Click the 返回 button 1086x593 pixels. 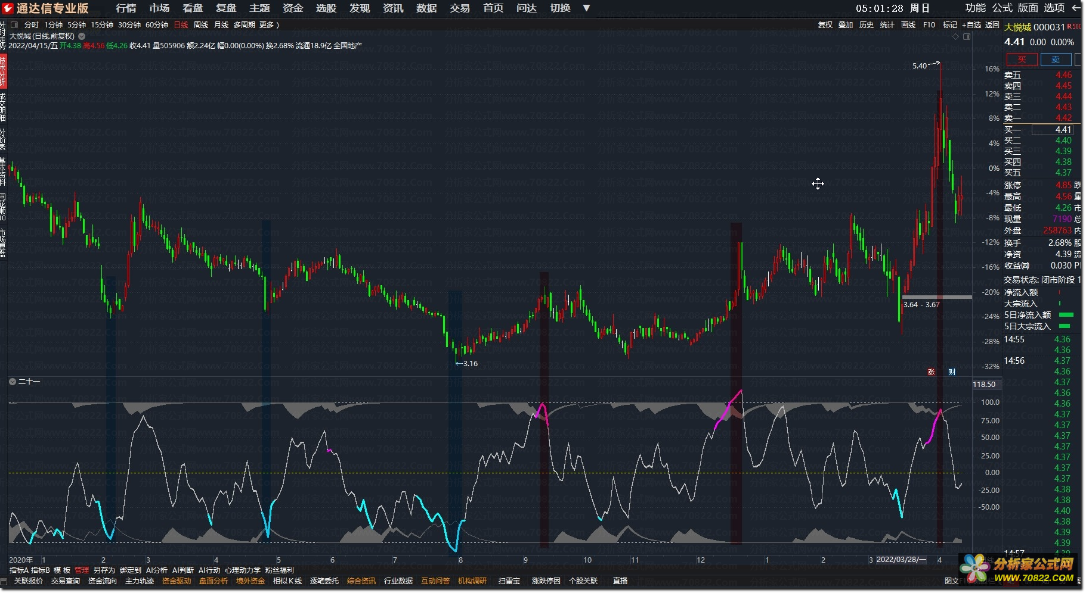click(992, 25)
